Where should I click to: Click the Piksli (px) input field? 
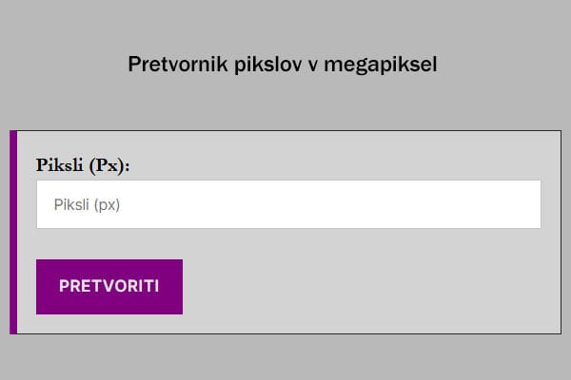point(288,204)
